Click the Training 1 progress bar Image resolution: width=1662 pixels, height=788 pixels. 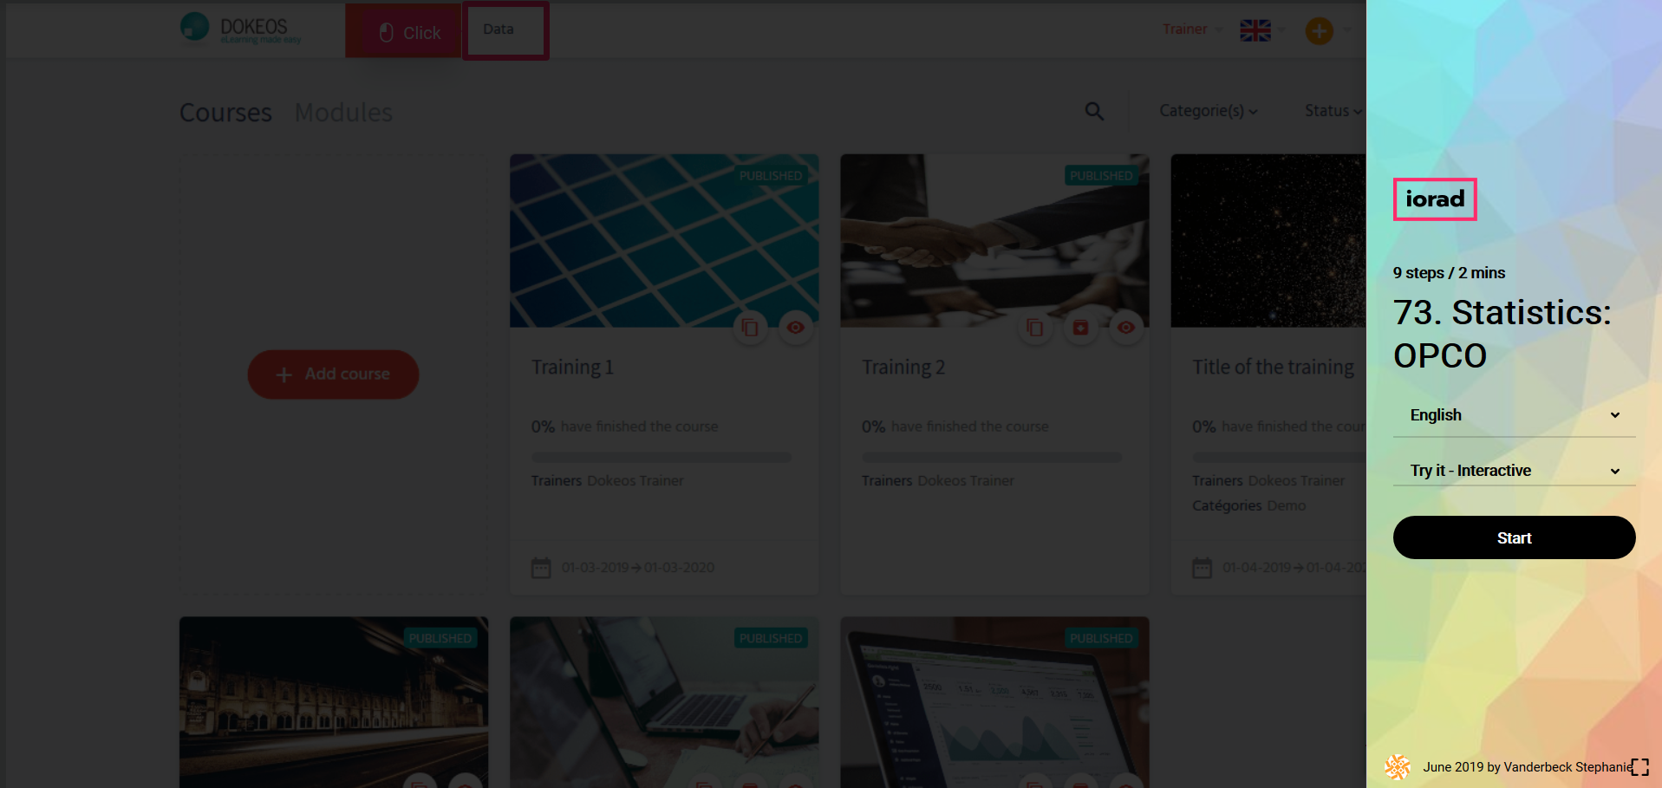point(661,457)
